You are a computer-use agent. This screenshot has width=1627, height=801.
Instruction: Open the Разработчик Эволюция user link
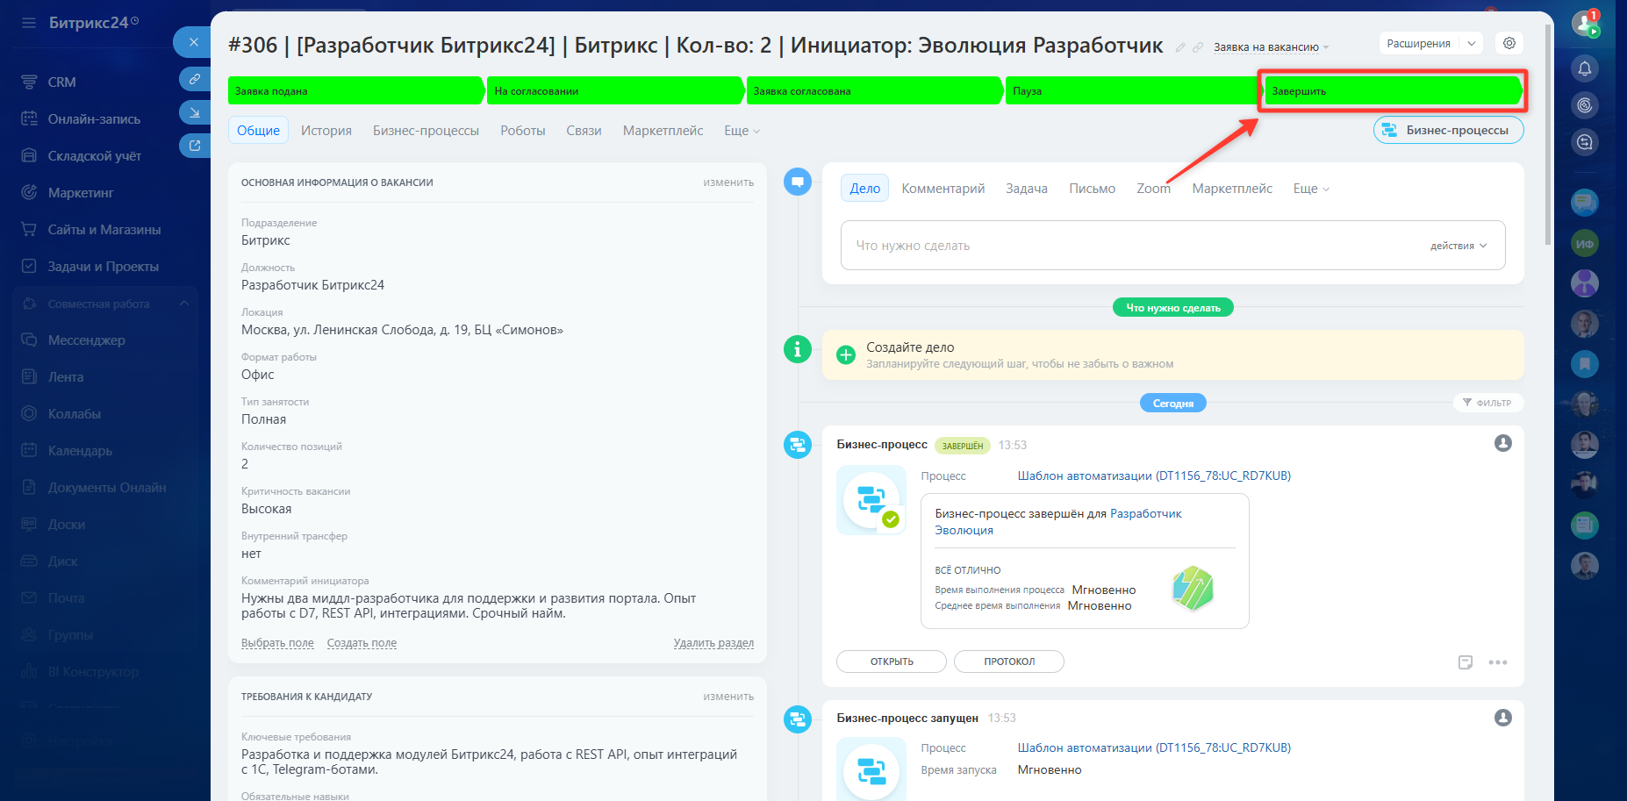tap(1058, 522)
